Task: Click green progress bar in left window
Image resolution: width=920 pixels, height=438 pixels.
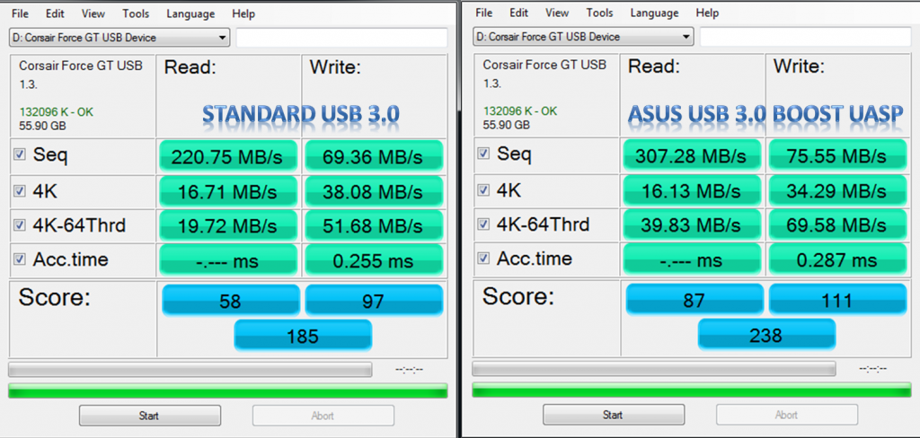Action: (227, 390)
